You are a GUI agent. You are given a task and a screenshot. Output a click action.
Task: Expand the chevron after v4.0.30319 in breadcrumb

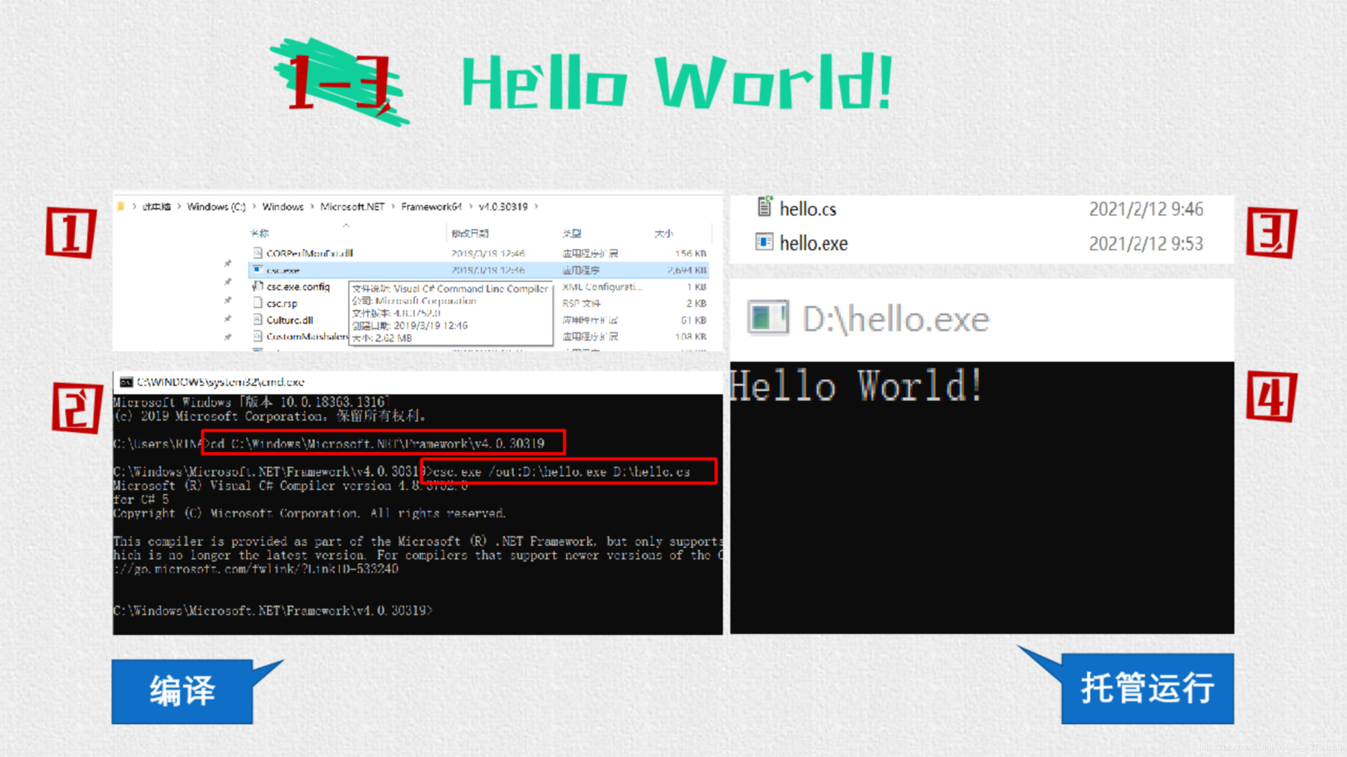[x=536, y=207]
